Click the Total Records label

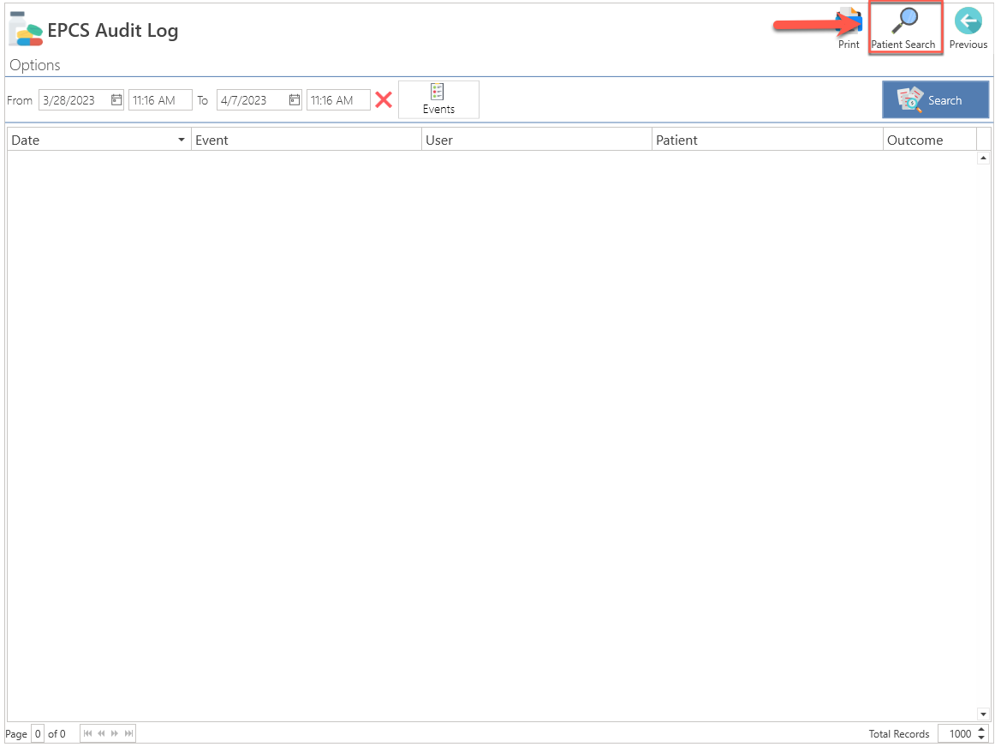tap(898, 733)
